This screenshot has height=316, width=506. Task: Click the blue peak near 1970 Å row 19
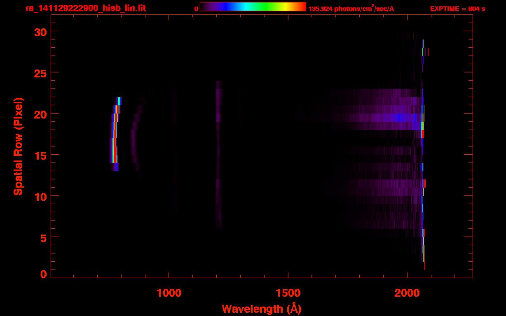click(399, 118)
